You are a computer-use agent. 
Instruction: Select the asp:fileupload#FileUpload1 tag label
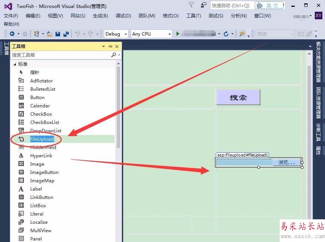coord(243,155)
